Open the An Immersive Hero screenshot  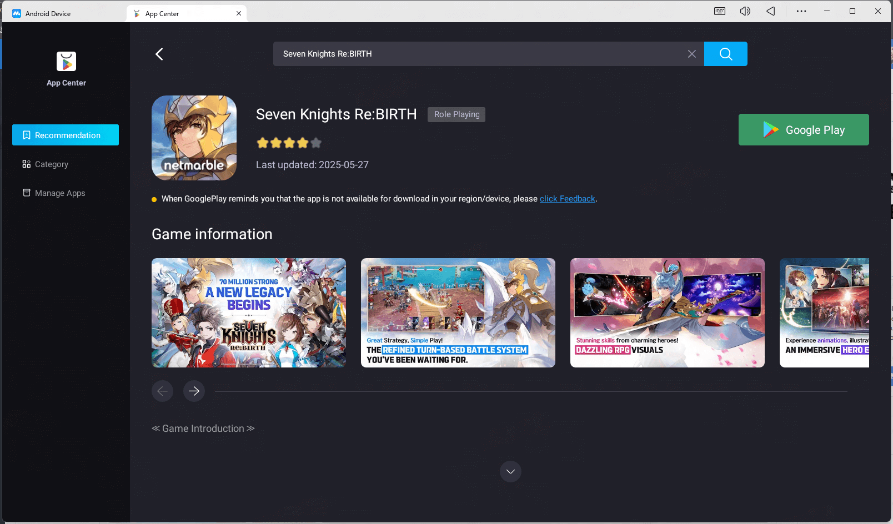(x=824, y=313)
